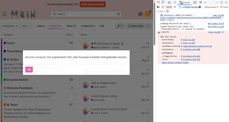
Task: Open the user avatar notification menu
Action: (x=148, y=14)
